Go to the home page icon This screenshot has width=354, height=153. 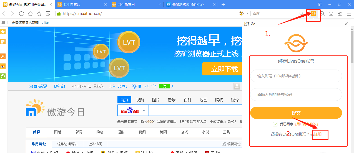click(x=30, y=14)
